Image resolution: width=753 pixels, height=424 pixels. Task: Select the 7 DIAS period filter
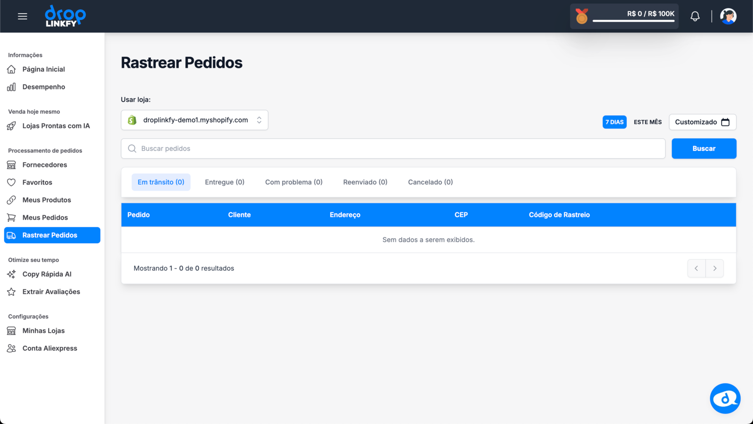[x=614, y=122]
